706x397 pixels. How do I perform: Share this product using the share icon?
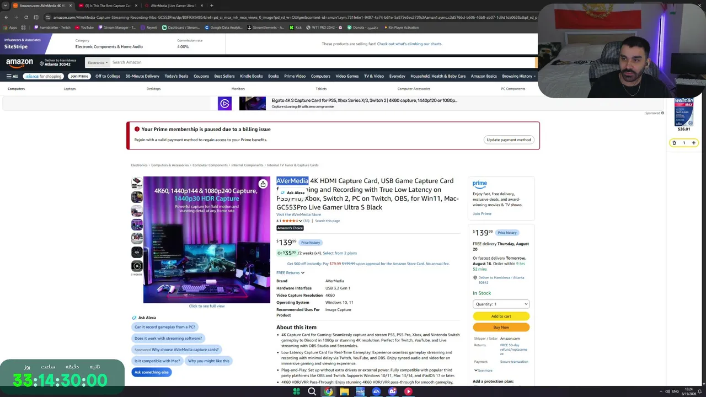pyautogui.click(x=263, y=184)
